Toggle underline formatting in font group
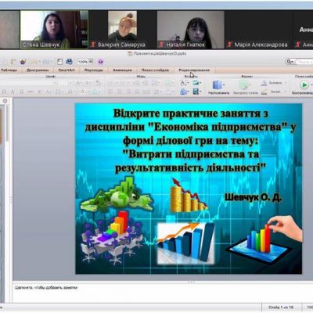This screenshot has width=313, height=313. (22, 92)
